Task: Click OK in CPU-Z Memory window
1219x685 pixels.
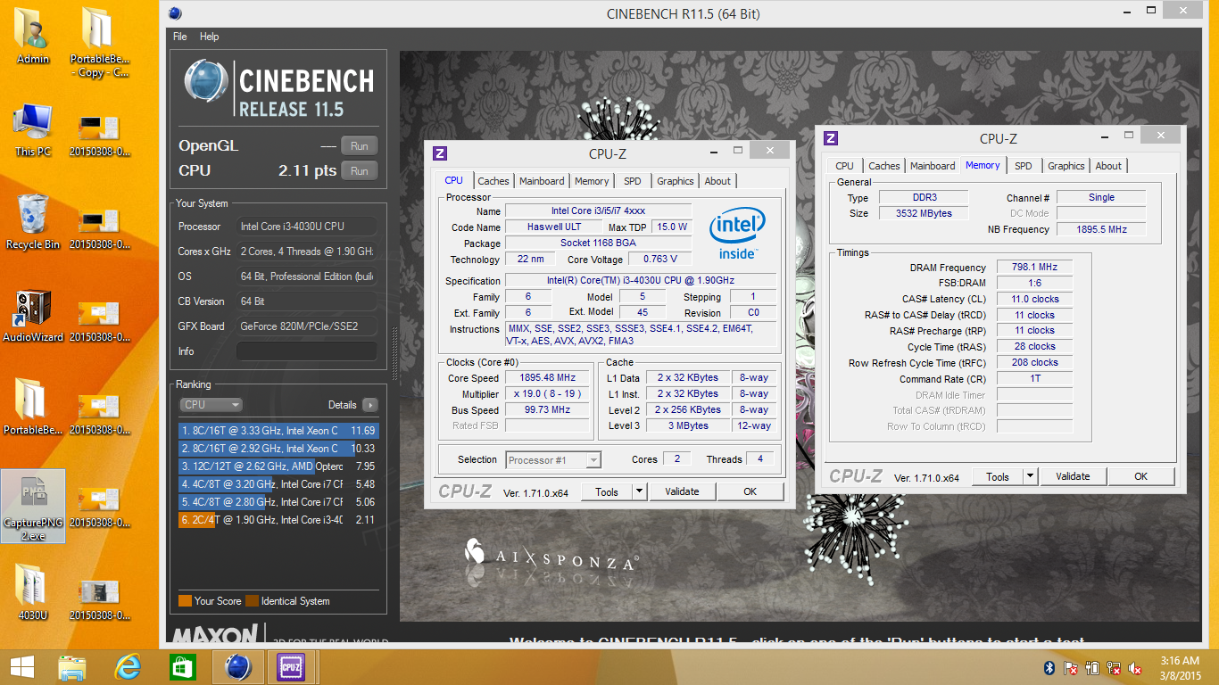Action: (1141, 476)
